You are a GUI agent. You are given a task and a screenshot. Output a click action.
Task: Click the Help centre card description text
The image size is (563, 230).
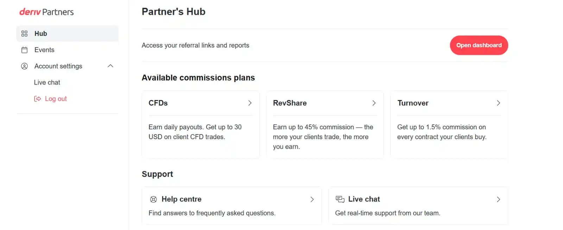pyautogui.click(x=212, y=213)
